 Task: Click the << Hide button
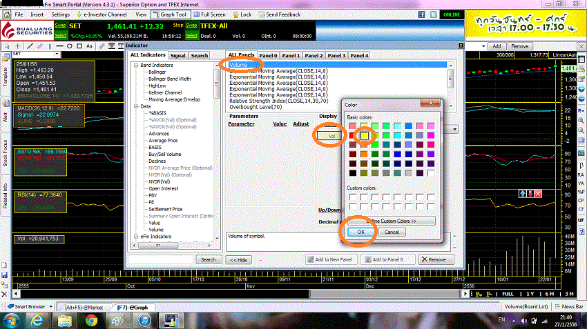238,260
